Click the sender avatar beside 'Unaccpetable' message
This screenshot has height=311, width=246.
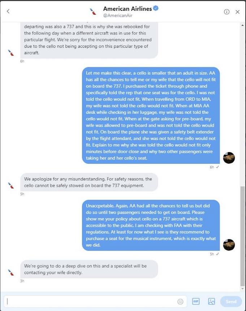(229, 245)
